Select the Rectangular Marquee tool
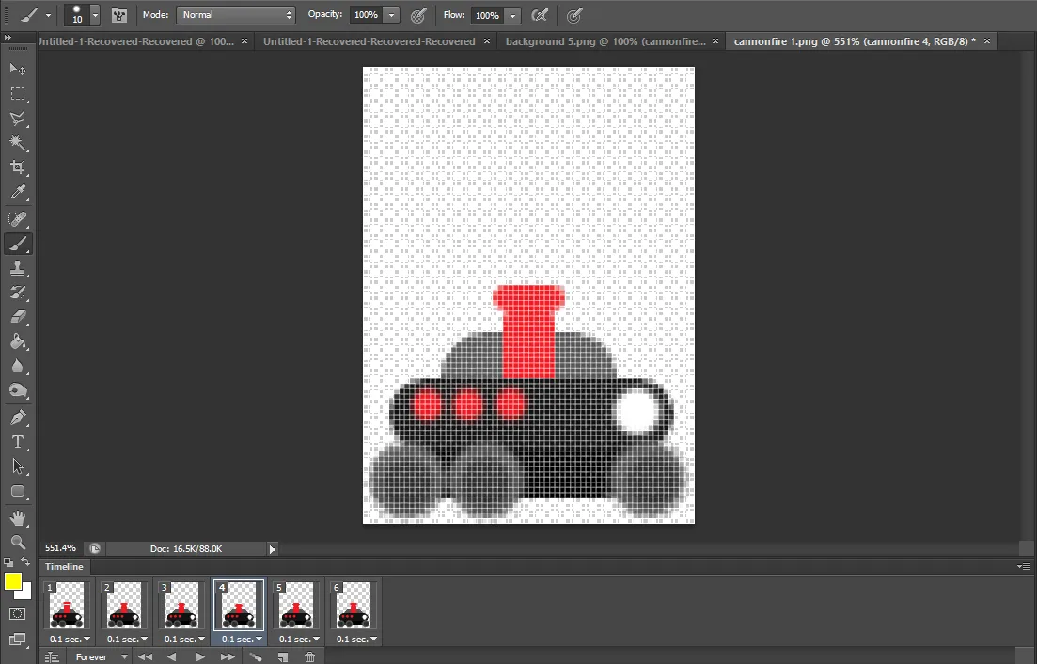Viewport: 1037px width, 664px height. click(x=18, y=94)
